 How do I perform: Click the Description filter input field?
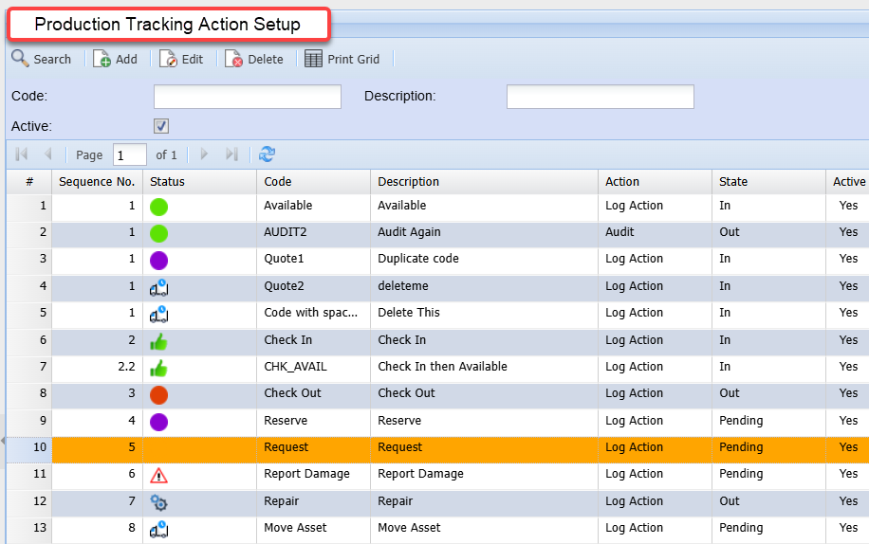(600, 97)
